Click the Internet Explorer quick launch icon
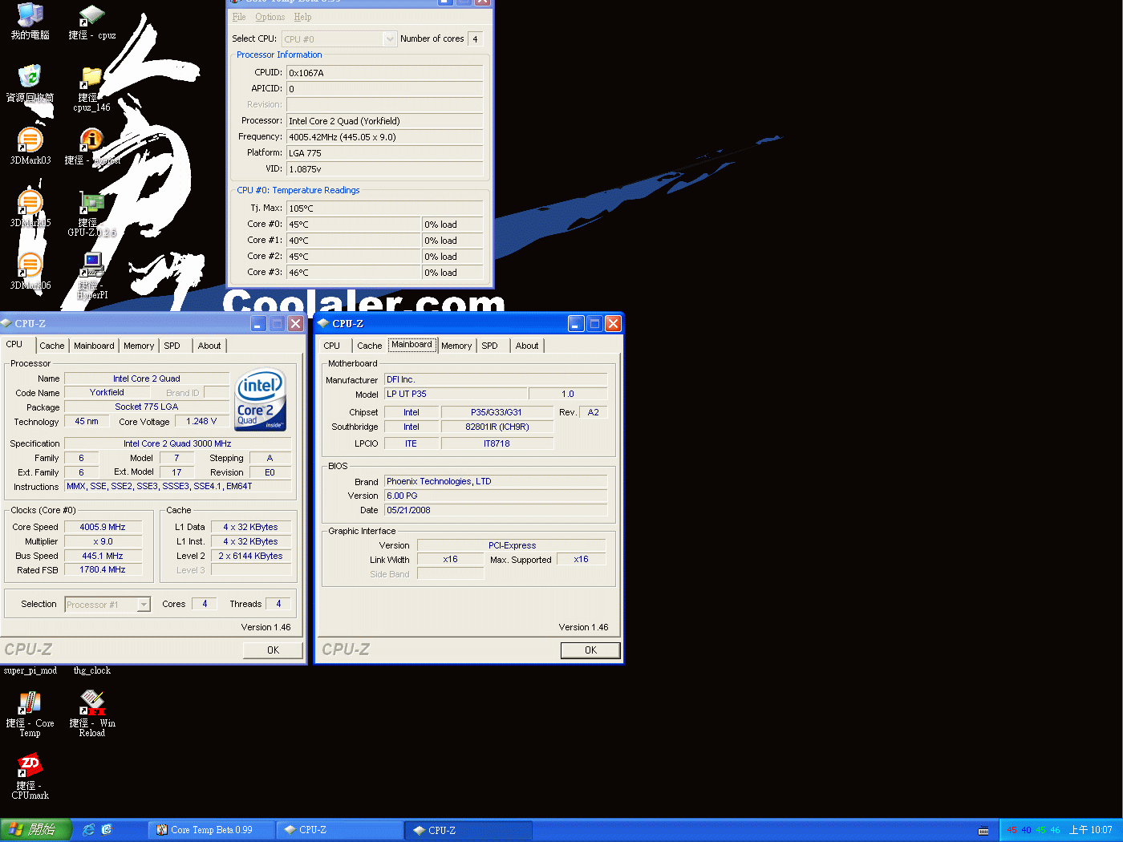The image size is (1123, 842). (88, 830)
